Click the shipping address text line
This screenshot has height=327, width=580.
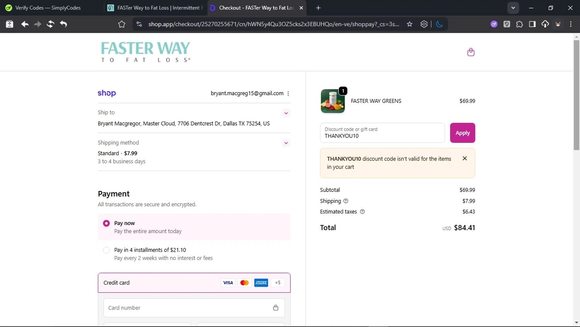(184, 124)
